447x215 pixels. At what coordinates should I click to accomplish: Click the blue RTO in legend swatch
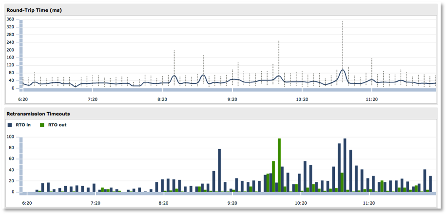click(10, 125)
